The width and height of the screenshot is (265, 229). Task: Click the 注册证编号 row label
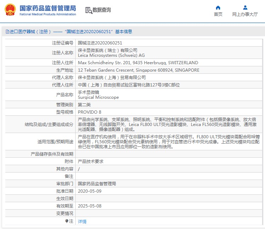pos(63,43)
